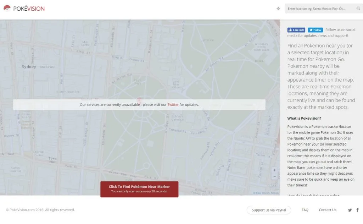Open the footer Twitter icon
363x224 pixels.
(350, 210)
